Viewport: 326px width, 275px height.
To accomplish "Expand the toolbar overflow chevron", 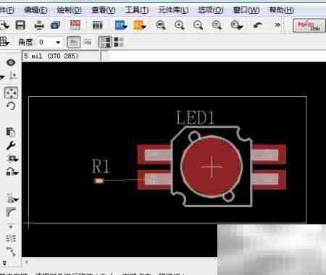I will [277, 25].
